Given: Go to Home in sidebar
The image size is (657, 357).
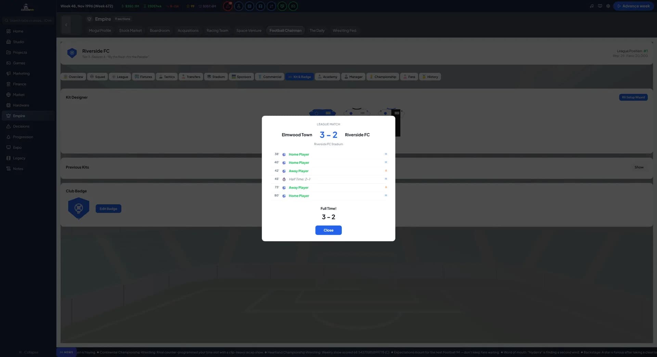Looking at the screenshot, I should click(x=28, y=31).
